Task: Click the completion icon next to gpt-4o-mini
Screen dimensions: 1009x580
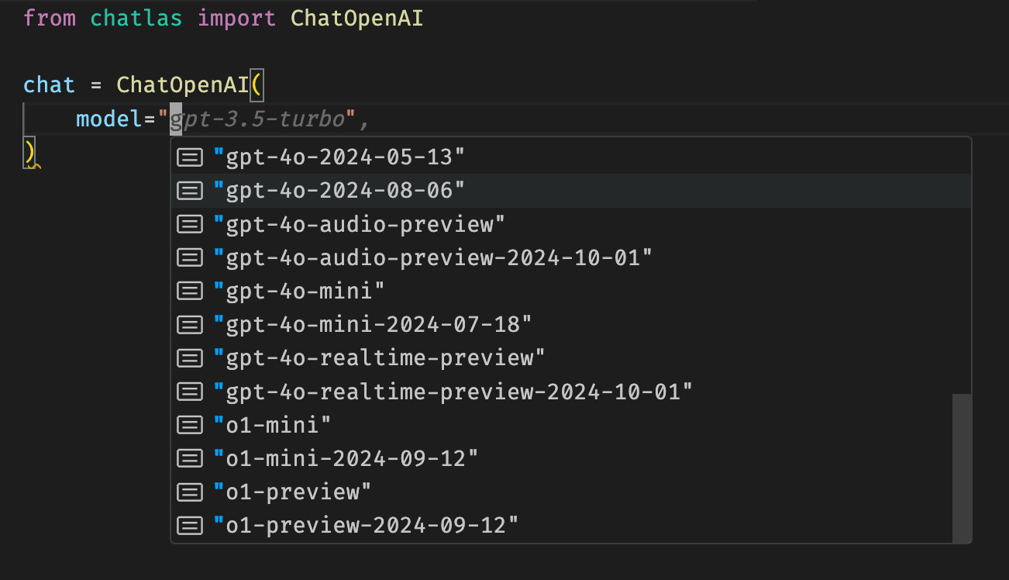Action: pyautogui.click(x=189, y=290)
